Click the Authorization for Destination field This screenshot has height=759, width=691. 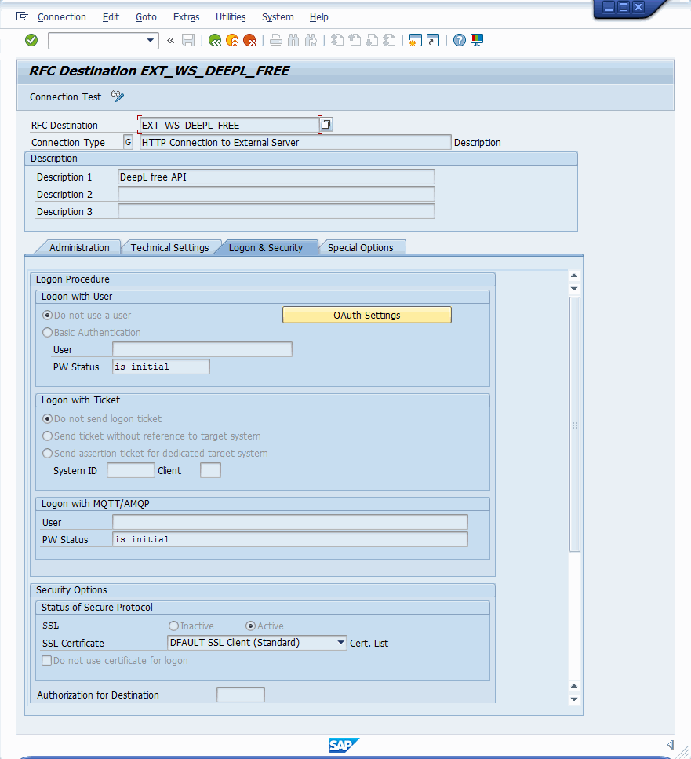point(240,695)
